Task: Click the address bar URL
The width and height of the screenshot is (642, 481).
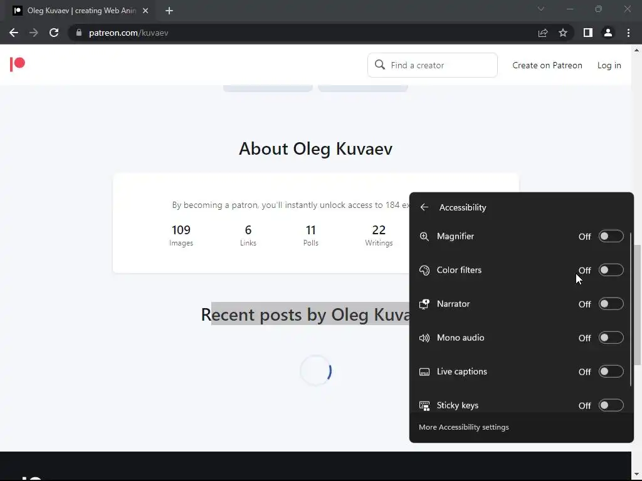Action: click(x=129, y=33)
